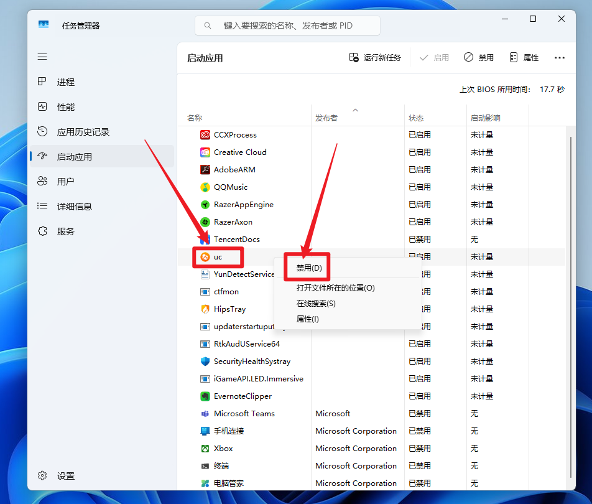592x504 pixels.
Task: Click the iGameAPI.LED.Immersive icon
Action: (205, 378)
